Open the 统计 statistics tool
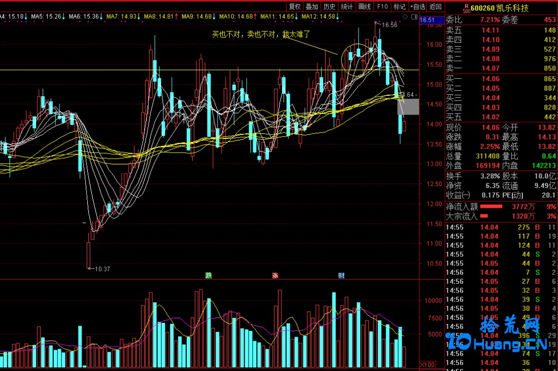Screen dimensions: 558x371 coord(347,7)
